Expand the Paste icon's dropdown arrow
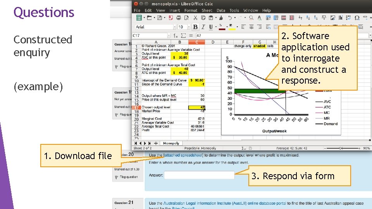This screenshot has height=209, width=372. 216,18
